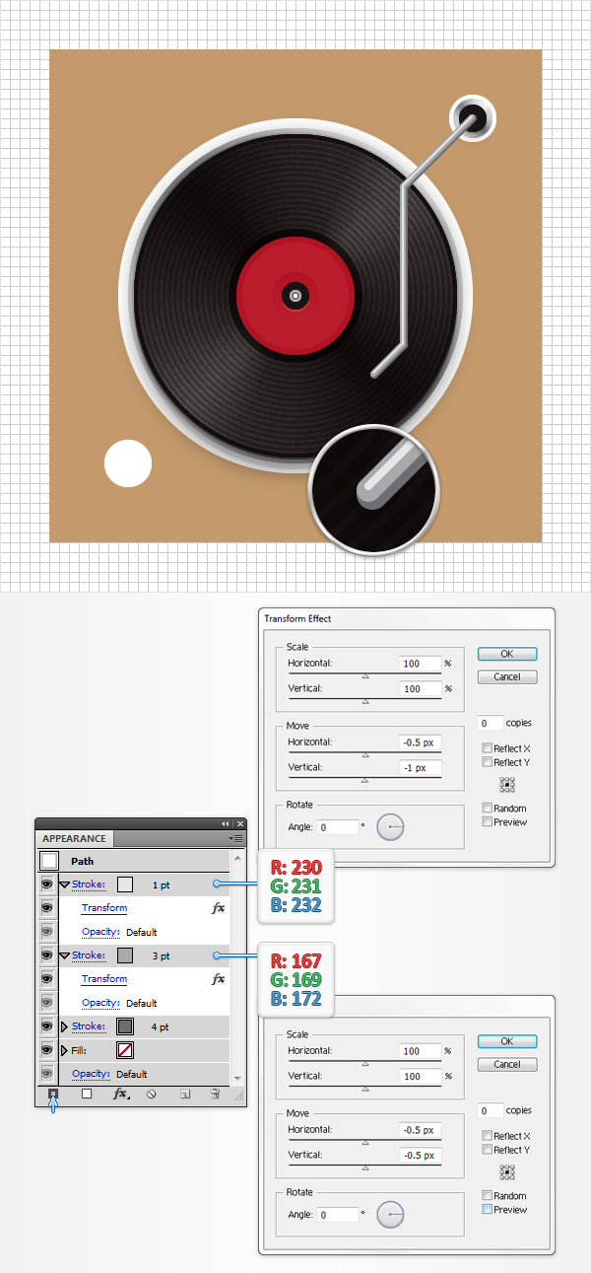Toggle visibility of 3 pt stroke Transform effect
591x1273 pixels.
[x=46, y=979]
